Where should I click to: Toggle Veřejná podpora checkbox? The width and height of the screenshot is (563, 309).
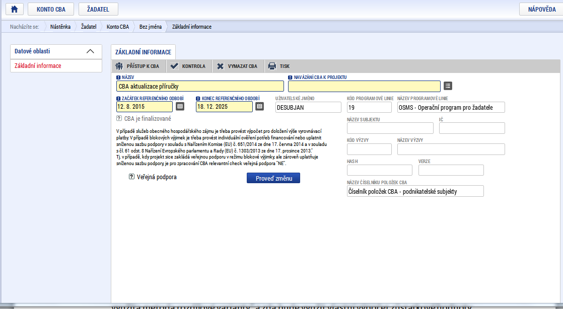(131, 177)
